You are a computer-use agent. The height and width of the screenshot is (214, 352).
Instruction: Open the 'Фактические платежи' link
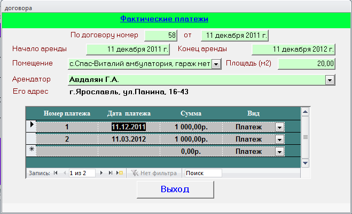tap(164, 19)
